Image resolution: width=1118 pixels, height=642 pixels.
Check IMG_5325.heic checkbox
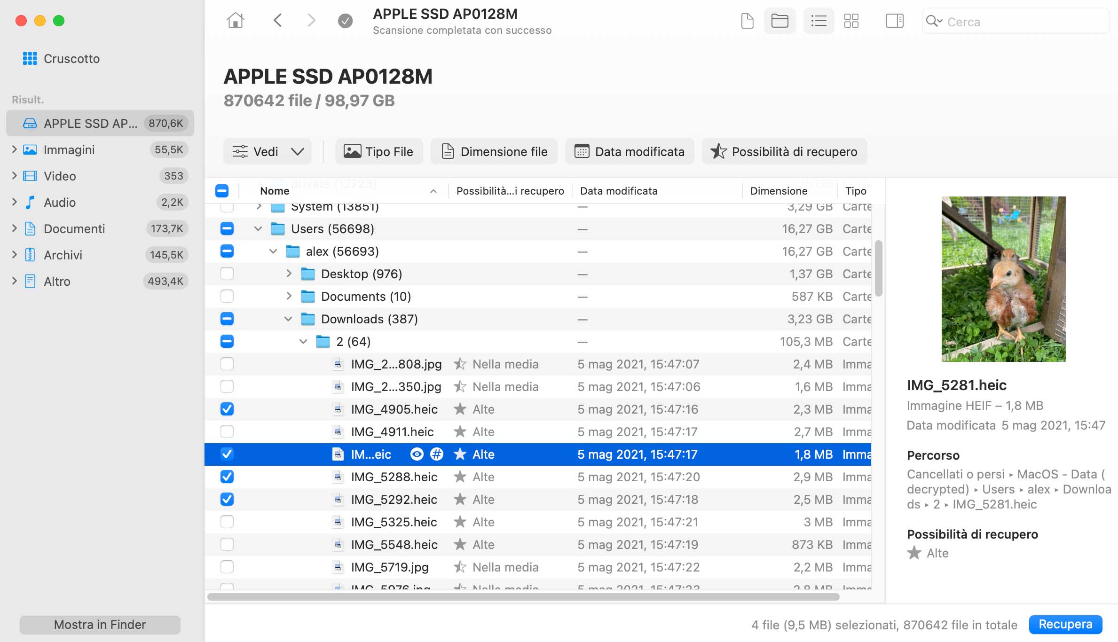(x=227, y=522)
